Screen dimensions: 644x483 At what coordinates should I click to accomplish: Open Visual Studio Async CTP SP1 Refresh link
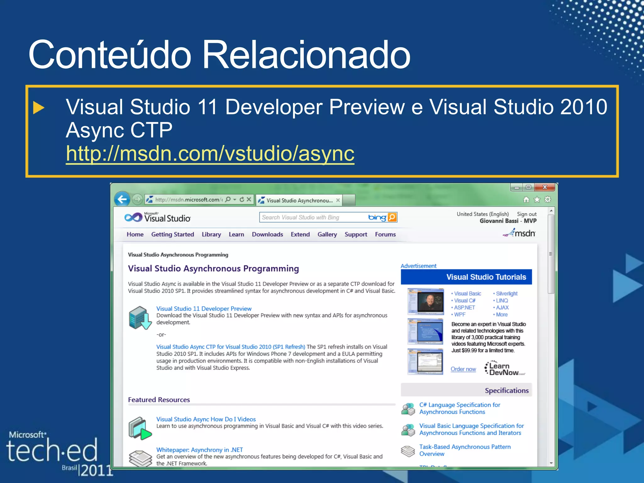231,347
